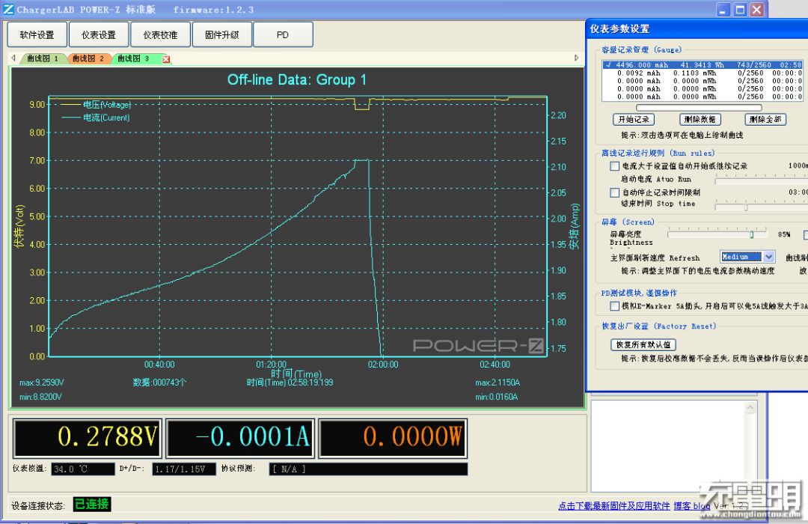Select the 0.0092 mAh record row
Screen dimensions: 808x524
[703, 73]
